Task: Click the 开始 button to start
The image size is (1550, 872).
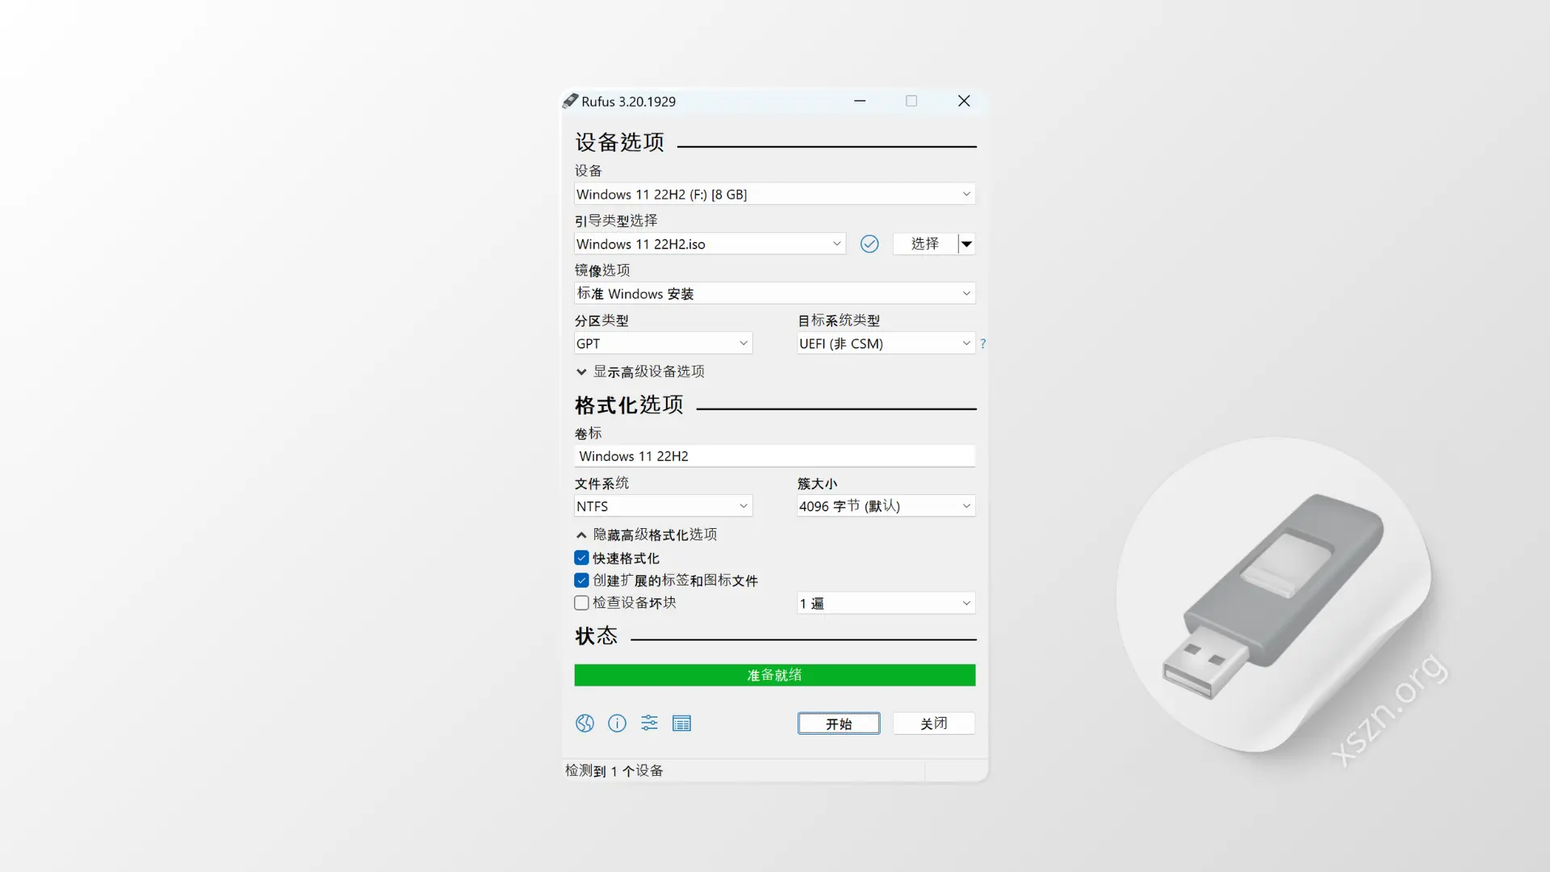Action: [838, 723]
